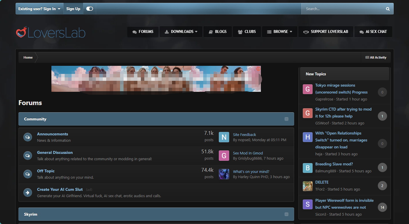Open the "Open Relationships Switch" marriages topic
The width and height of the screenshot is (409, 224).
click(x=341, y=140)
